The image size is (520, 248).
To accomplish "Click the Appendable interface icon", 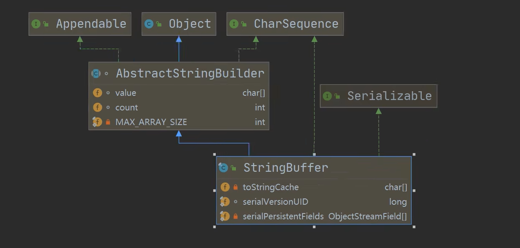I will coord(36,24).
